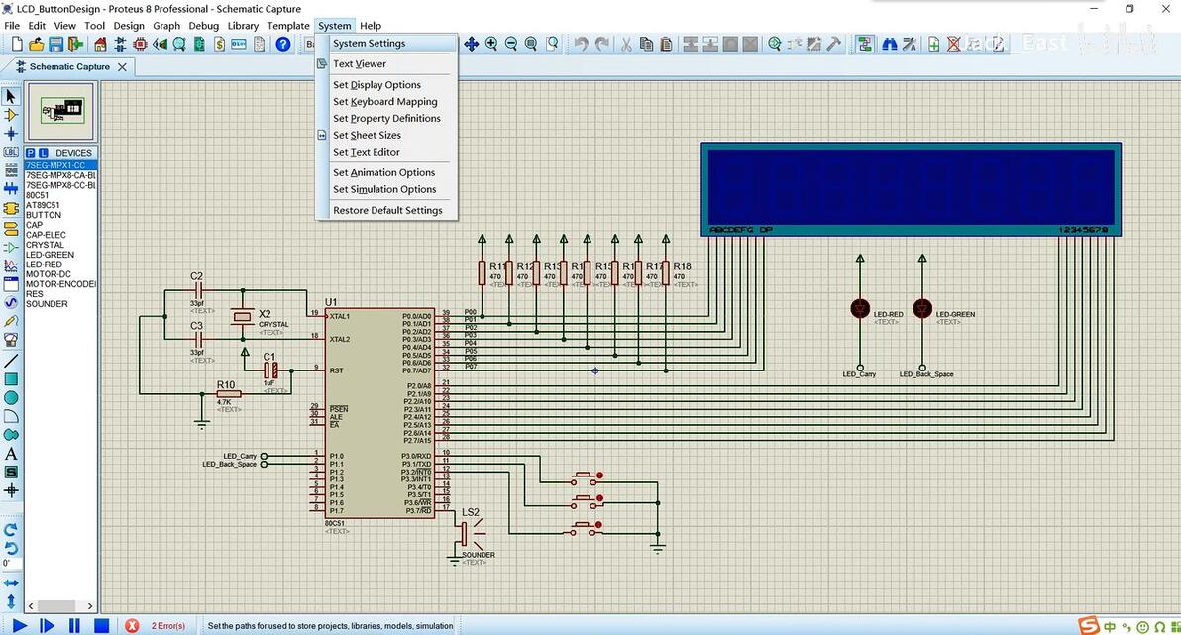Viewport: 1181px width, 635px height.
Task: Open the Library menu in menu bar
Action: point(243,26)
